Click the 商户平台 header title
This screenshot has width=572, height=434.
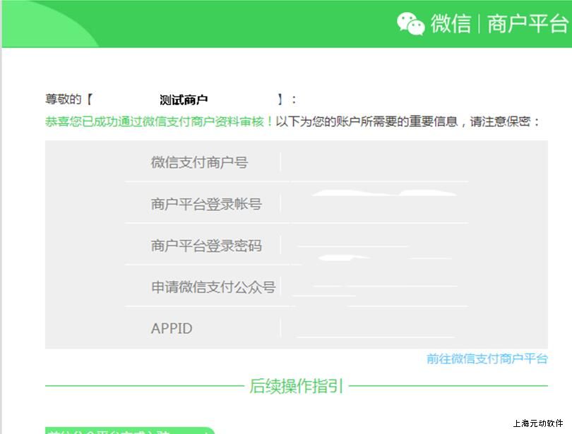pyautogui.click(x=527, y=24)
